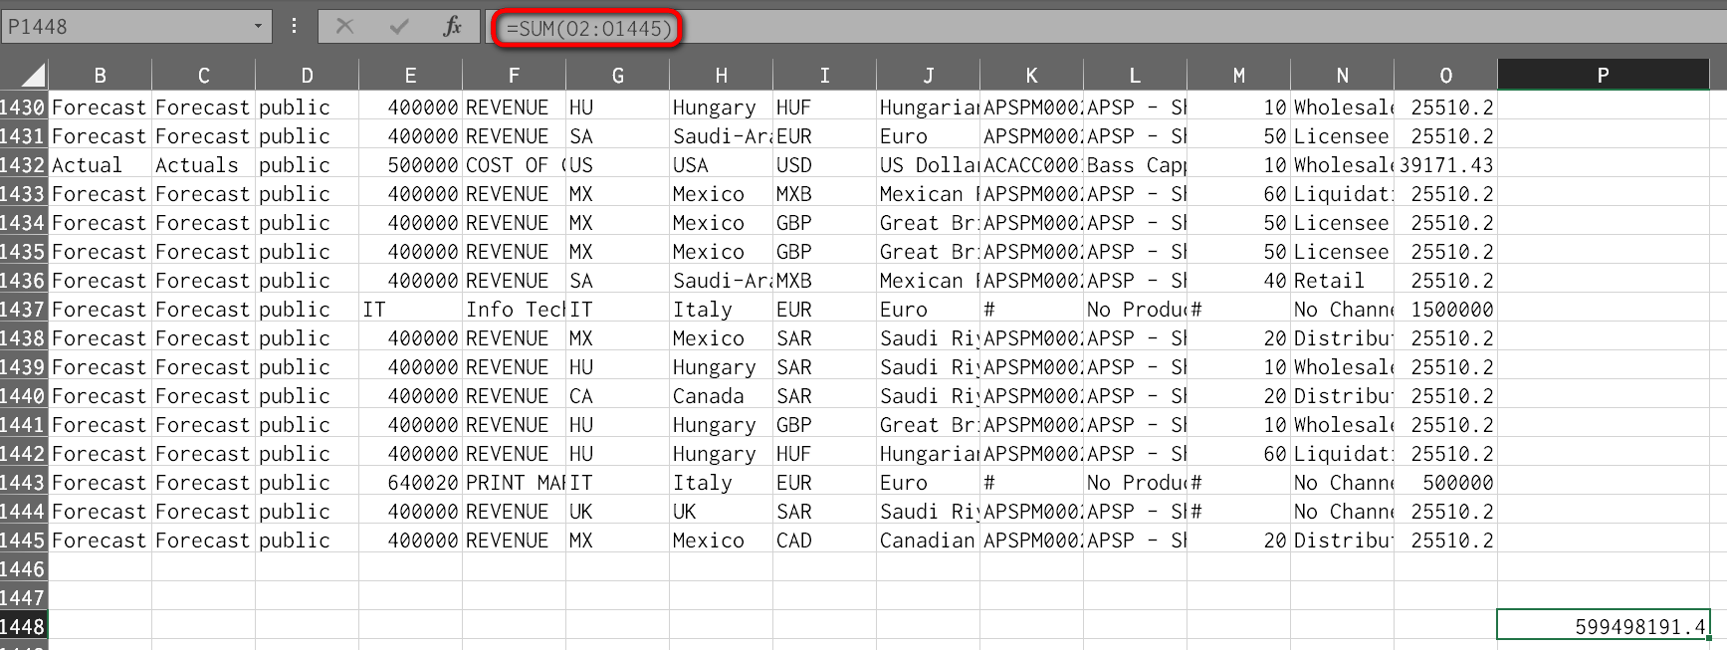
Task: Click the 'PRINT MA' cell in row 1443
Action: click(x=515, y=483)
